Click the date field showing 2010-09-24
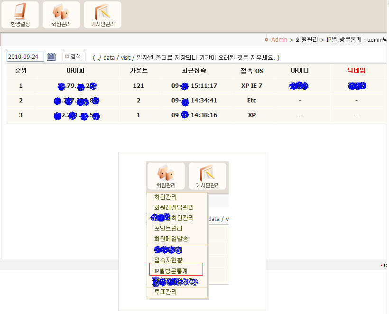The width and height of the screenshot is (389, 314). 25,57
